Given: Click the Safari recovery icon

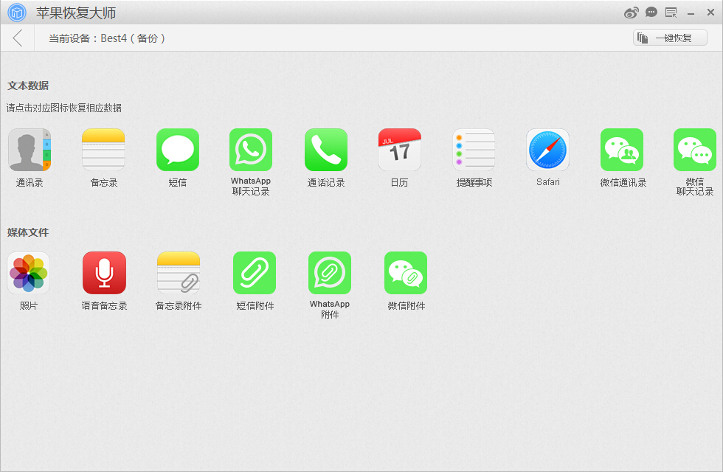Looking at the screenshot, I should coord(547,150).
